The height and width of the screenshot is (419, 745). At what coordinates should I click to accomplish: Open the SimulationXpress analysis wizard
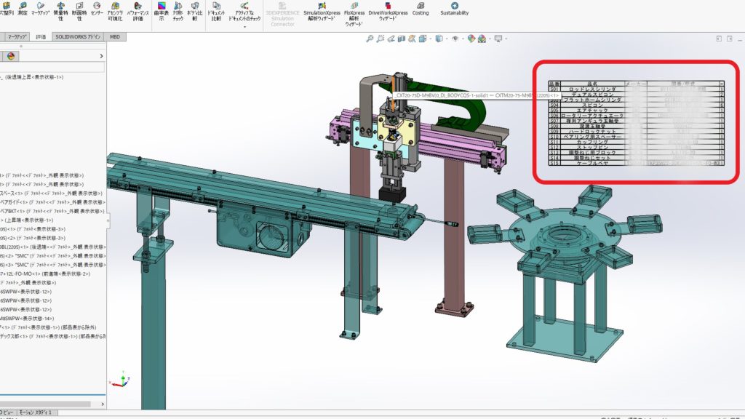point(322,9)
